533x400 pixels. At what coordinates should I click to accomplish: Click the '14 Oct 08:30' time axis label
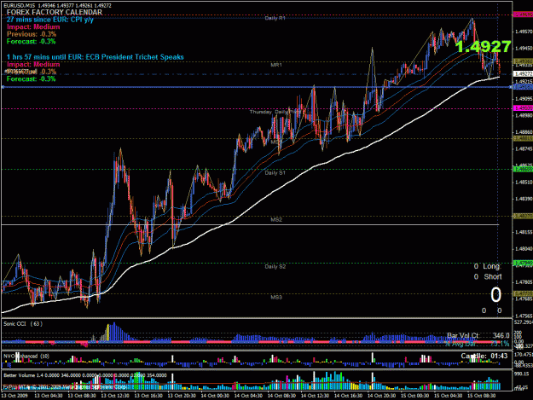pos(281,396)
